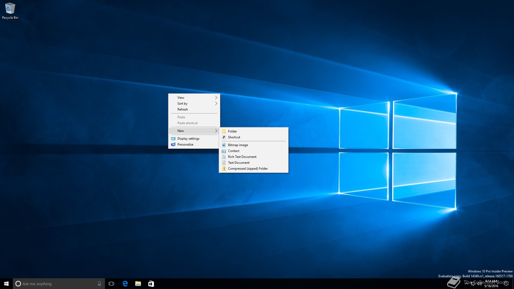The width and height of the screenshot is (514, 289).
Task: Create a new Shortcut
Action: pyautogui.click(x=254, y=137)
